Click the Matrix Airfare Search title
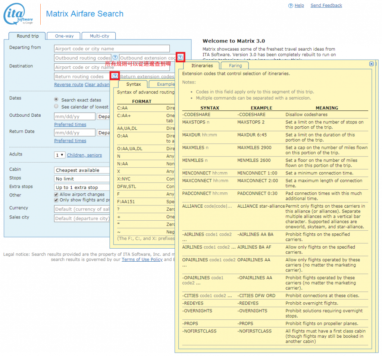This screenshot has width=382, height=356. click(85, 14)
